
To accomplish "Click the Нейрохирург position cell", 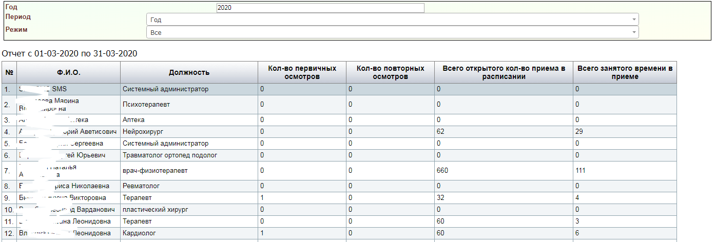I will coord(141,132).
